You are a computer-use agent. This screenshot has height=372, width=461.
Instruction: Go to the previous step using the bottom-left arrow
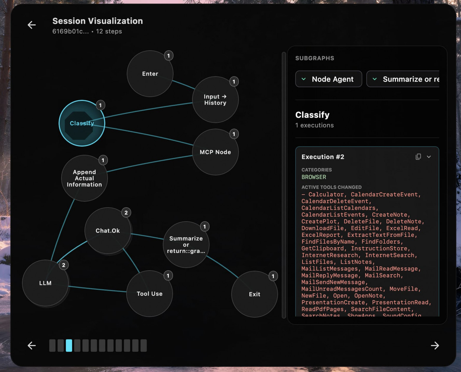(32, 345)
